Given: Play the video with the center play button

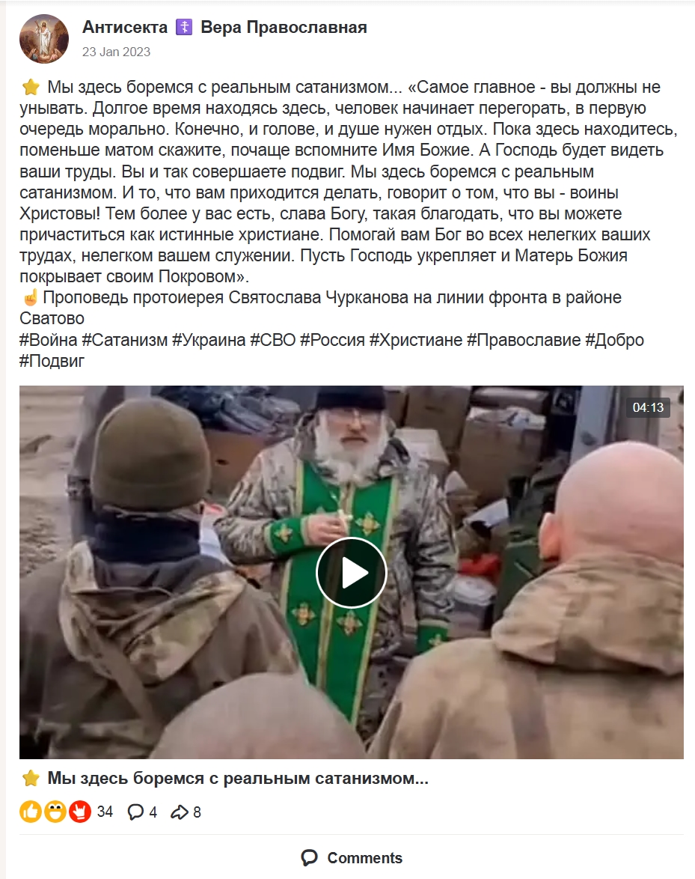Looking at the screenshot, I should tap(351, 572).
